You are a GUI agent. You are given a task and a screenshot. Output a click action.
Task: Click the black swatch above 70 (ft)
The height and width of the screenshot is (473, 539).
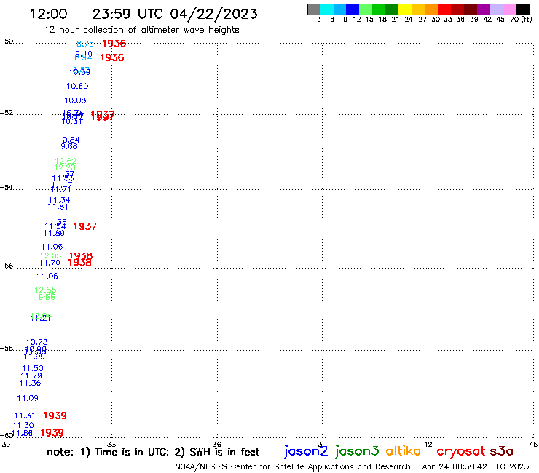[523, 9]
